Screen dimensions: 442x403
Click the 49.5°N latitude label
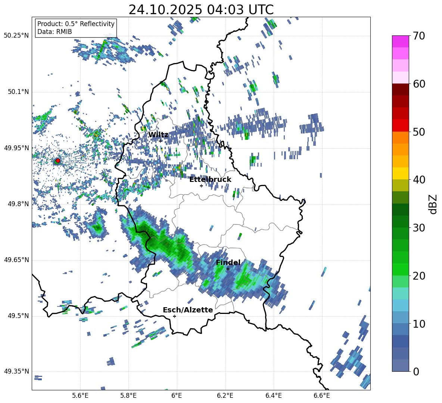(x=18, y=316)
